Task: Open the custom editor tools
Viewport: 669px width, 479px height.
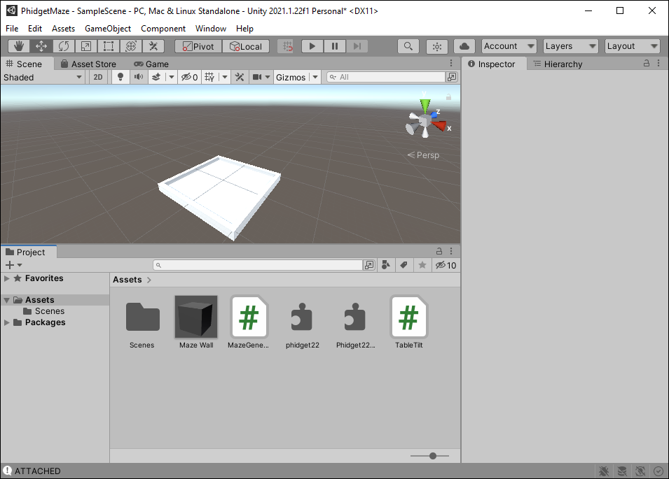Action: coord(153,46)
